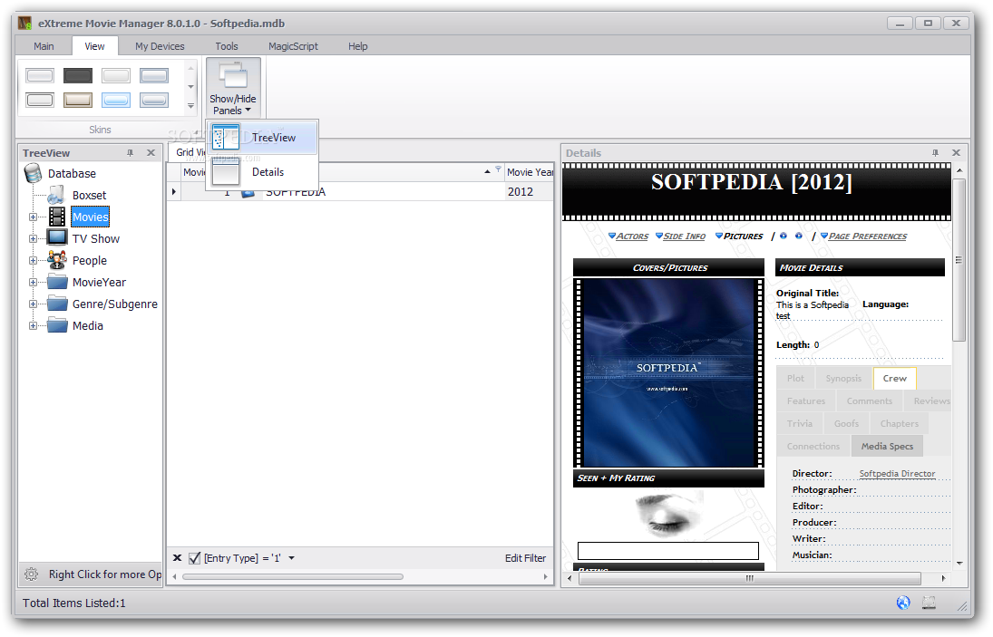This screenshot has height=637, width=993.
Task: Click the second blue arrow navigation icon
Action: click(x=799, y=236)
